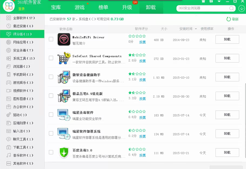Click the 游戏娱乐 gamepad icon
Image resolution: width=246 pixels, height=169 pixels.
click(8, 83)
